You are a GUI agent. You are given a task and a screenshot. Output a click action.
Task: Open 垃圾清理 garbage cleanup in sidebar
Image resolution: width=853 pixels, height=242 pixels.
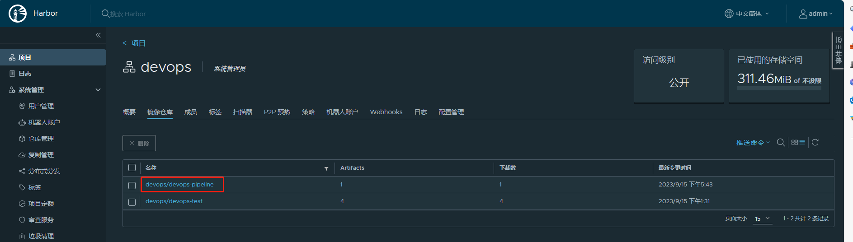click(x=41, y=236)
